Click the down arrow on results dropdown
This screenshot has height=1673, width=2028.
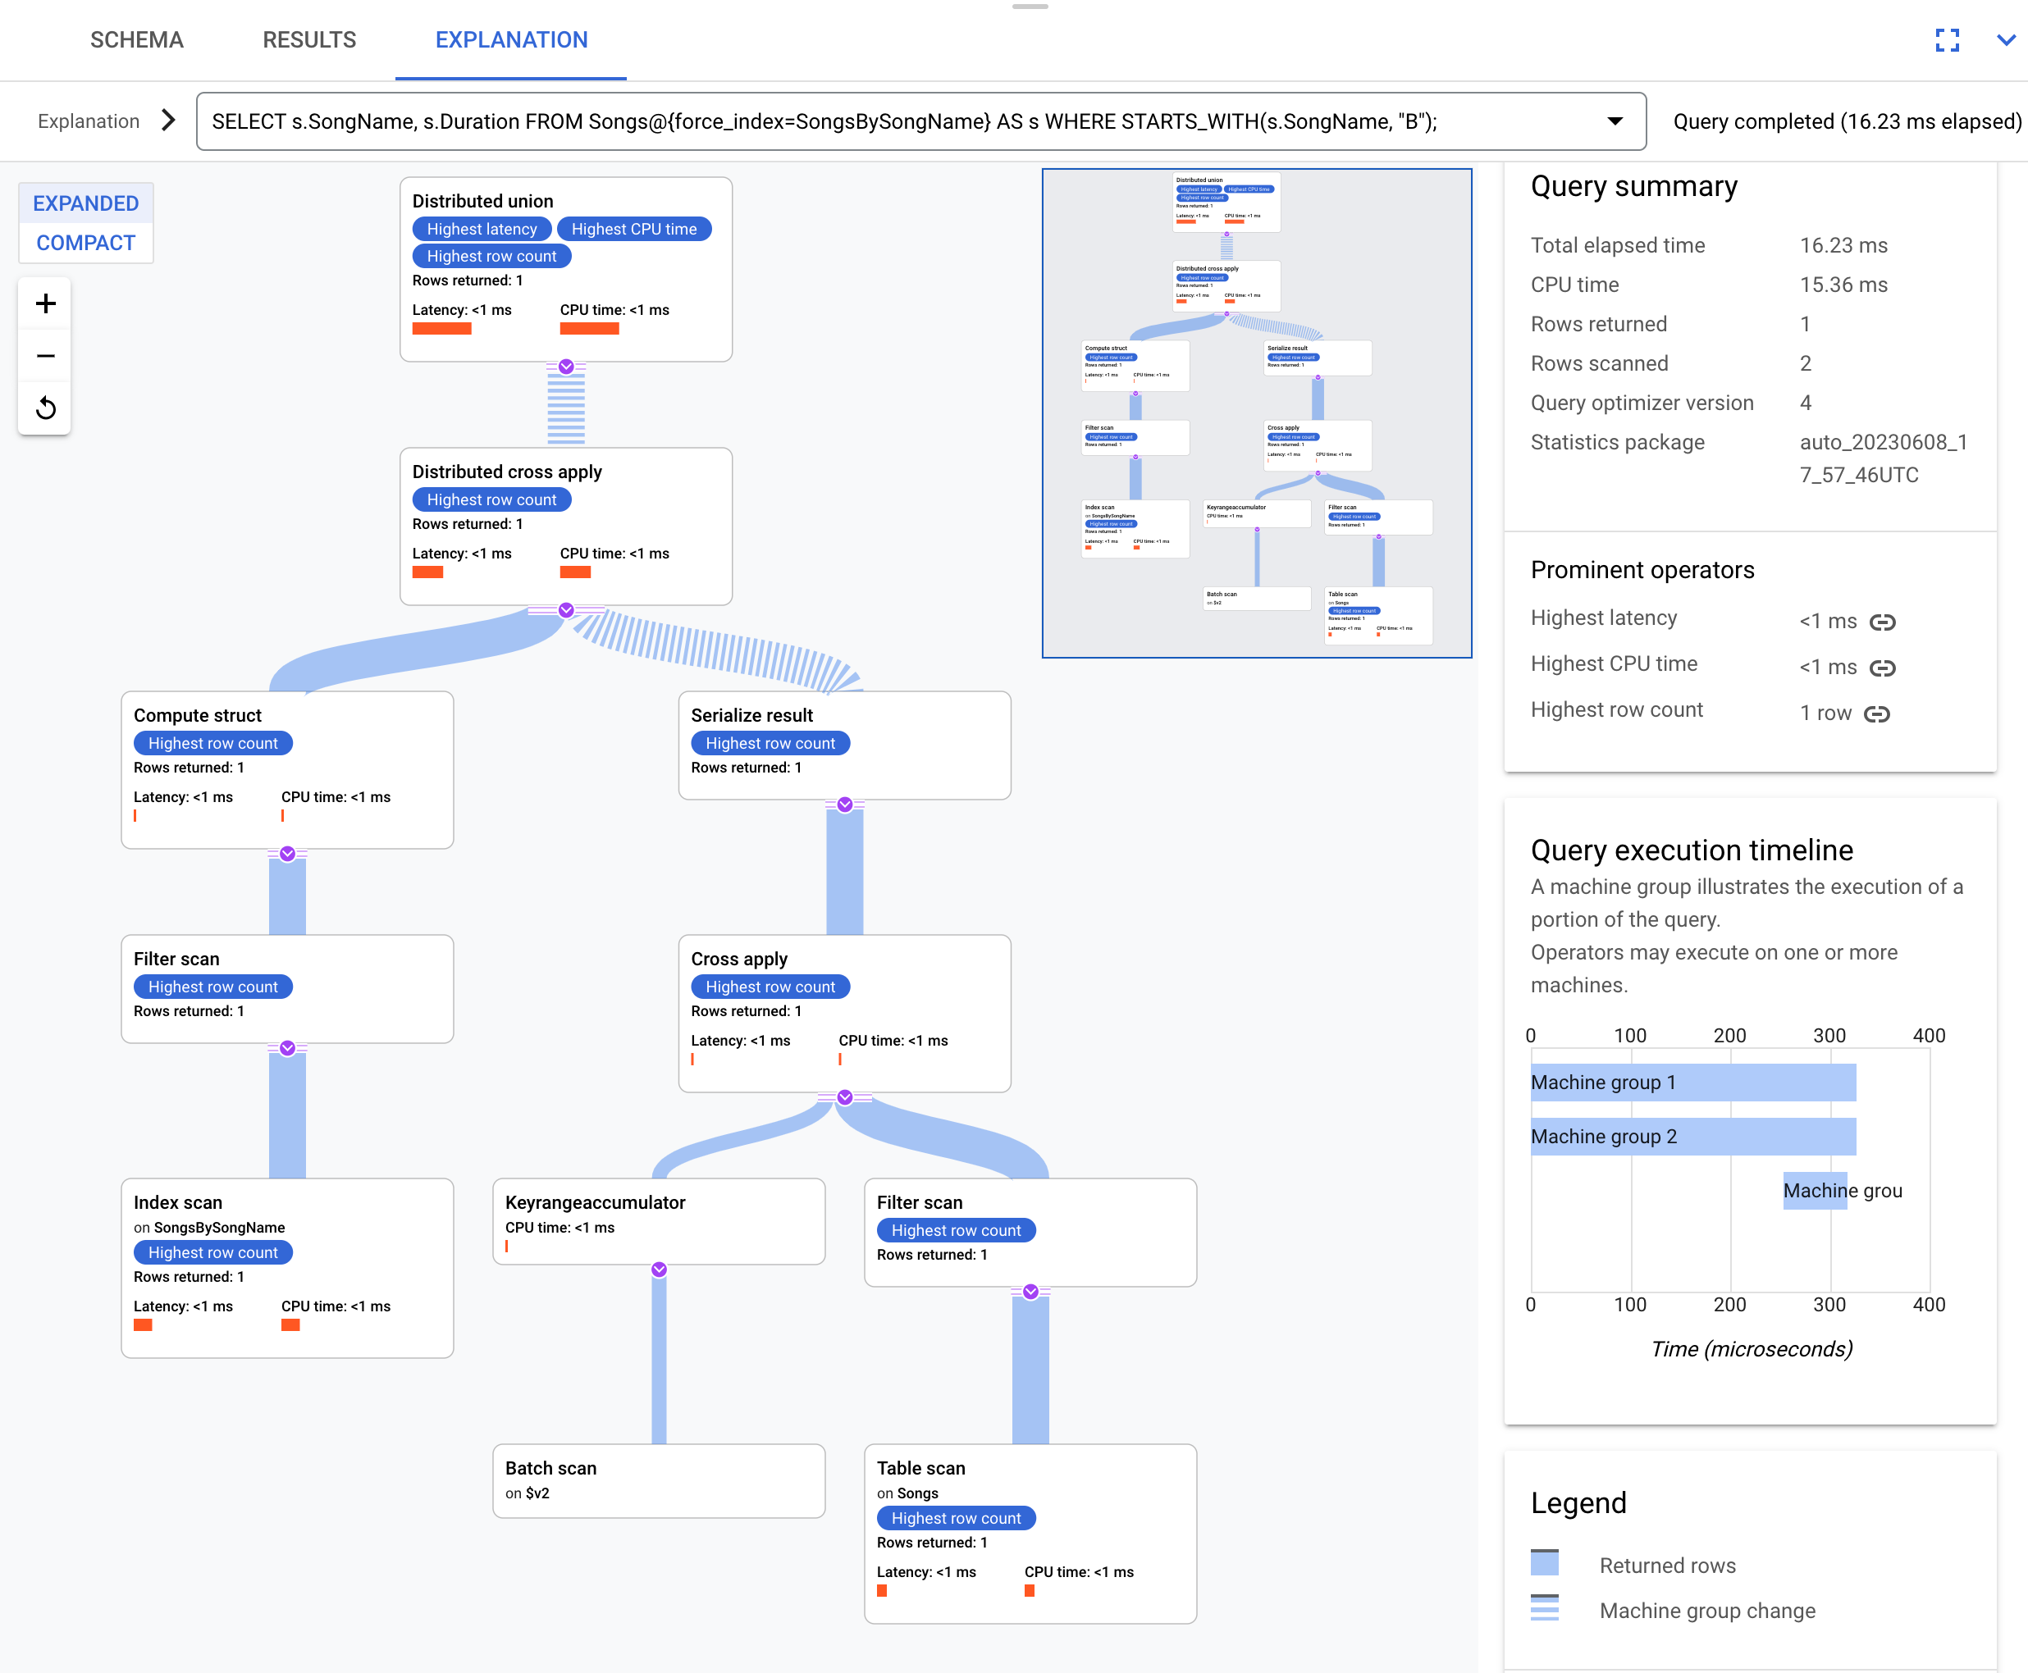click(1614, 120)
